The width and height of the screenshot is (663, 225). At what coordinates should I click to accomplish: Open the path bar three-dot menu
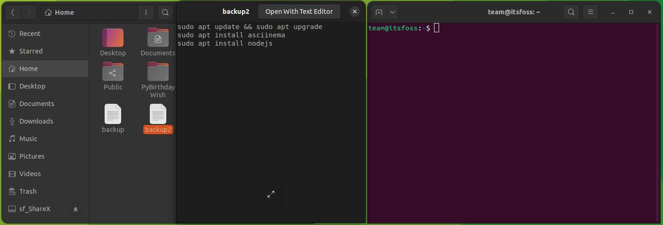146,12
